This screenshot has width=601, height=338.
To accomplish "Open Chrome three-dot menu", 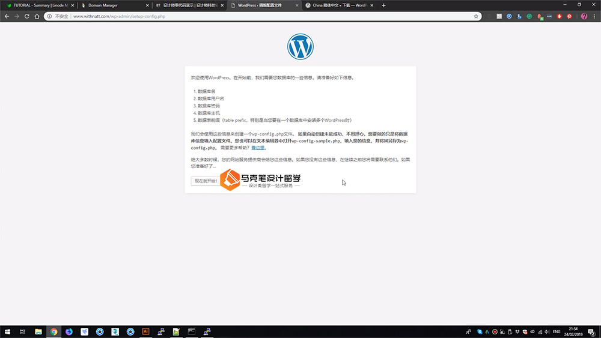I will point(594,16).
